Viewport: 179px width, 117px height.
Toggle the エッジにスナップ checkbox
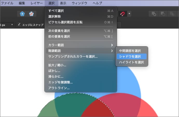coord(19,25)
